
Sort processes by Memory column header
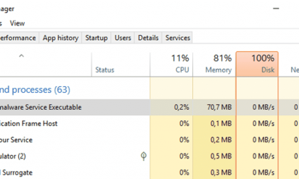tap(214, 64)
